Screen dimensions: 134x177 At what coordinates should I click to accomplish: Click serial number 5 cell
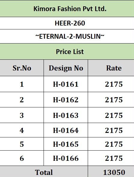[22, 144]
